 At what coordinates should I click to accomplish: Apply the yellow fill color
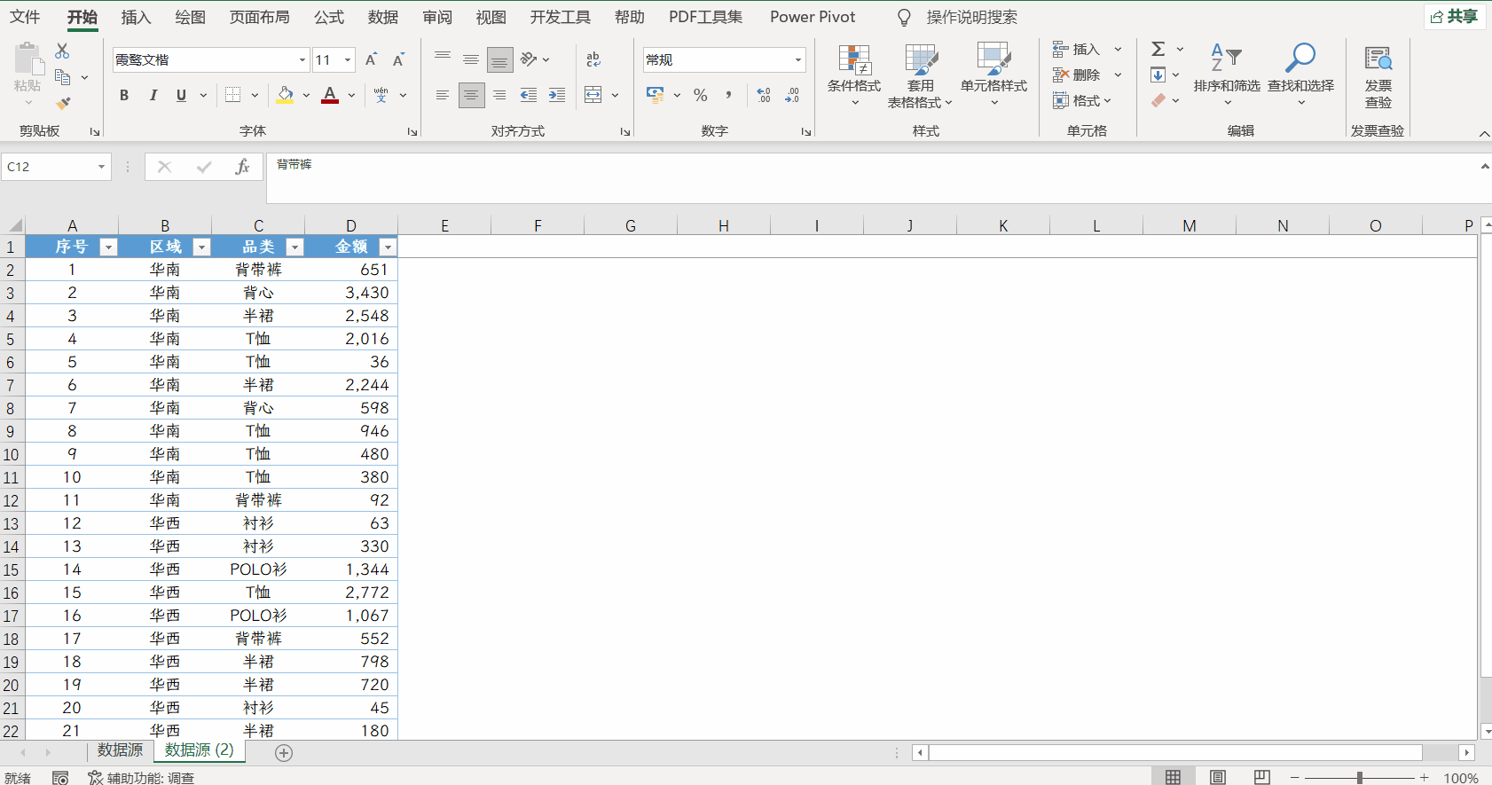(x=286, y=95)
